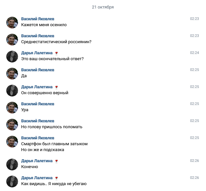Click Дарья's avatar beside "Конечно" message
The width and height of the screenshot is (206, 191).
tap(12, 164)
